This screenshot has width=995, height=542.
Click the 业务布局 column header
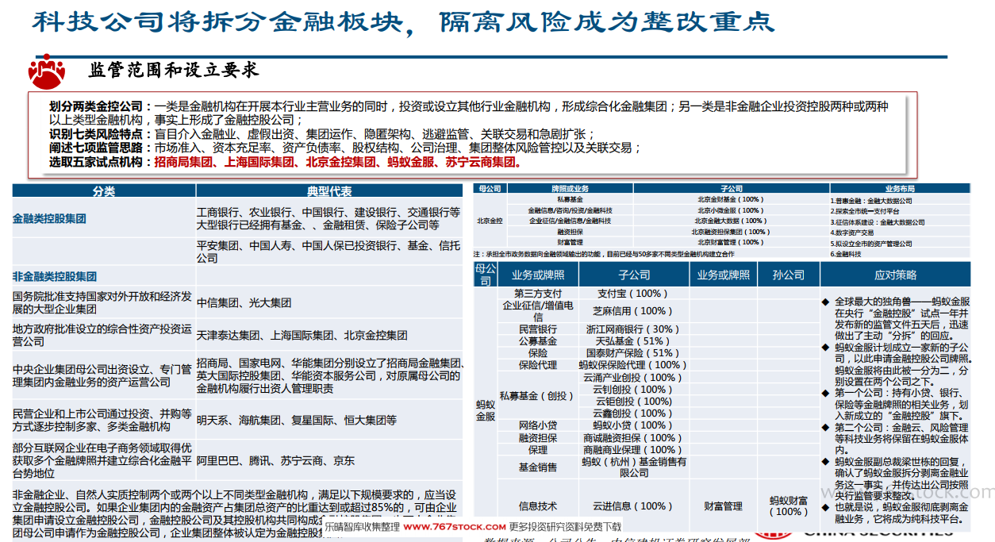click(899, 189)
